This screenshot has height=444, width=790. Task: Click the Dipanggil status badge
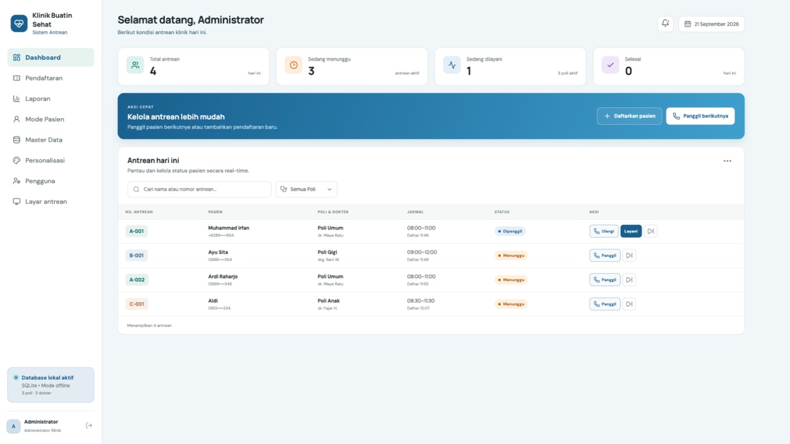click(510, 231)
